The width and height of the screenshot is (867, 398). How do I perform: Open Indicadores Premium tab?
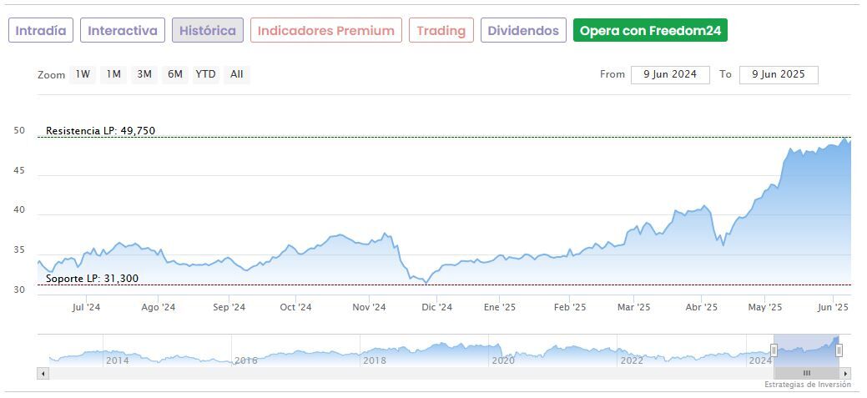325,31
